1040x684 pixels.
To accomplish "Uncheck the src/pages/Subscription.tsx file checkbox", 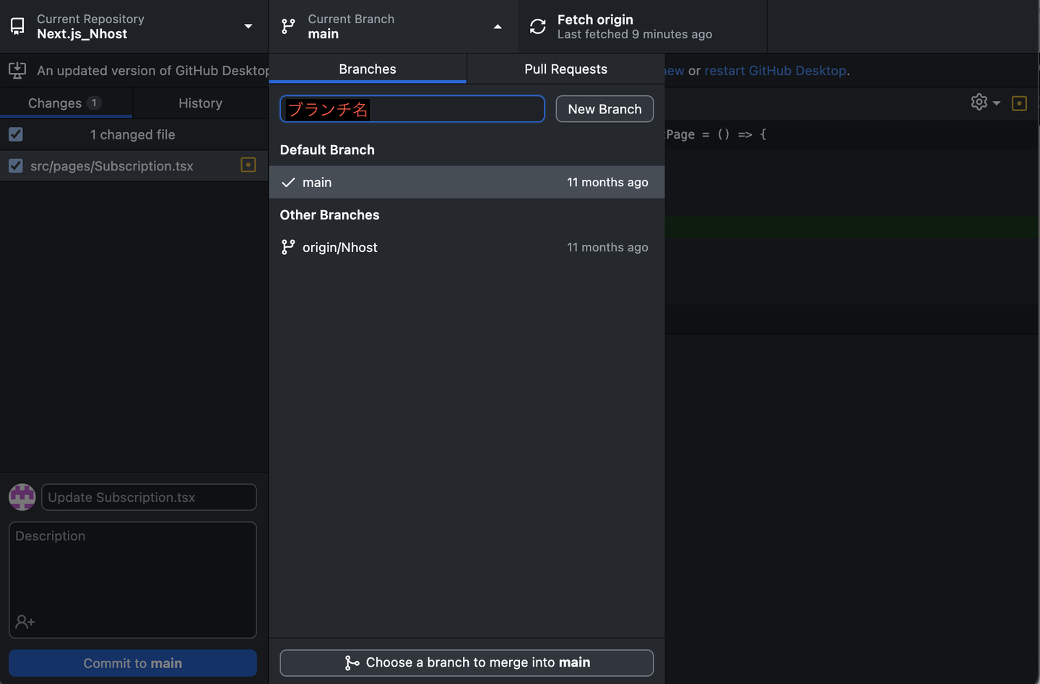I will click(x=16, y=166).
